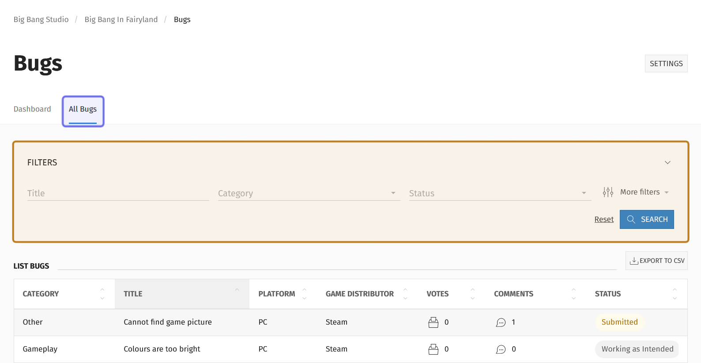Select the All Bugs tab

pyautogui.click(x=83, y=109)
